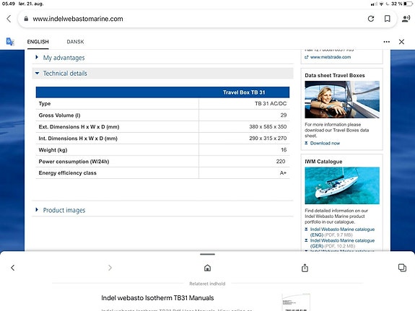The width and height of the screenshot is (415, 311).
Task: Download the Travel Boxes data sheet
Action: click(325, 143)
